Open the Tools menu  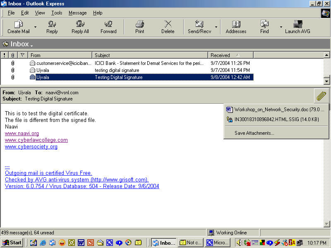click(x=57, y=13)
